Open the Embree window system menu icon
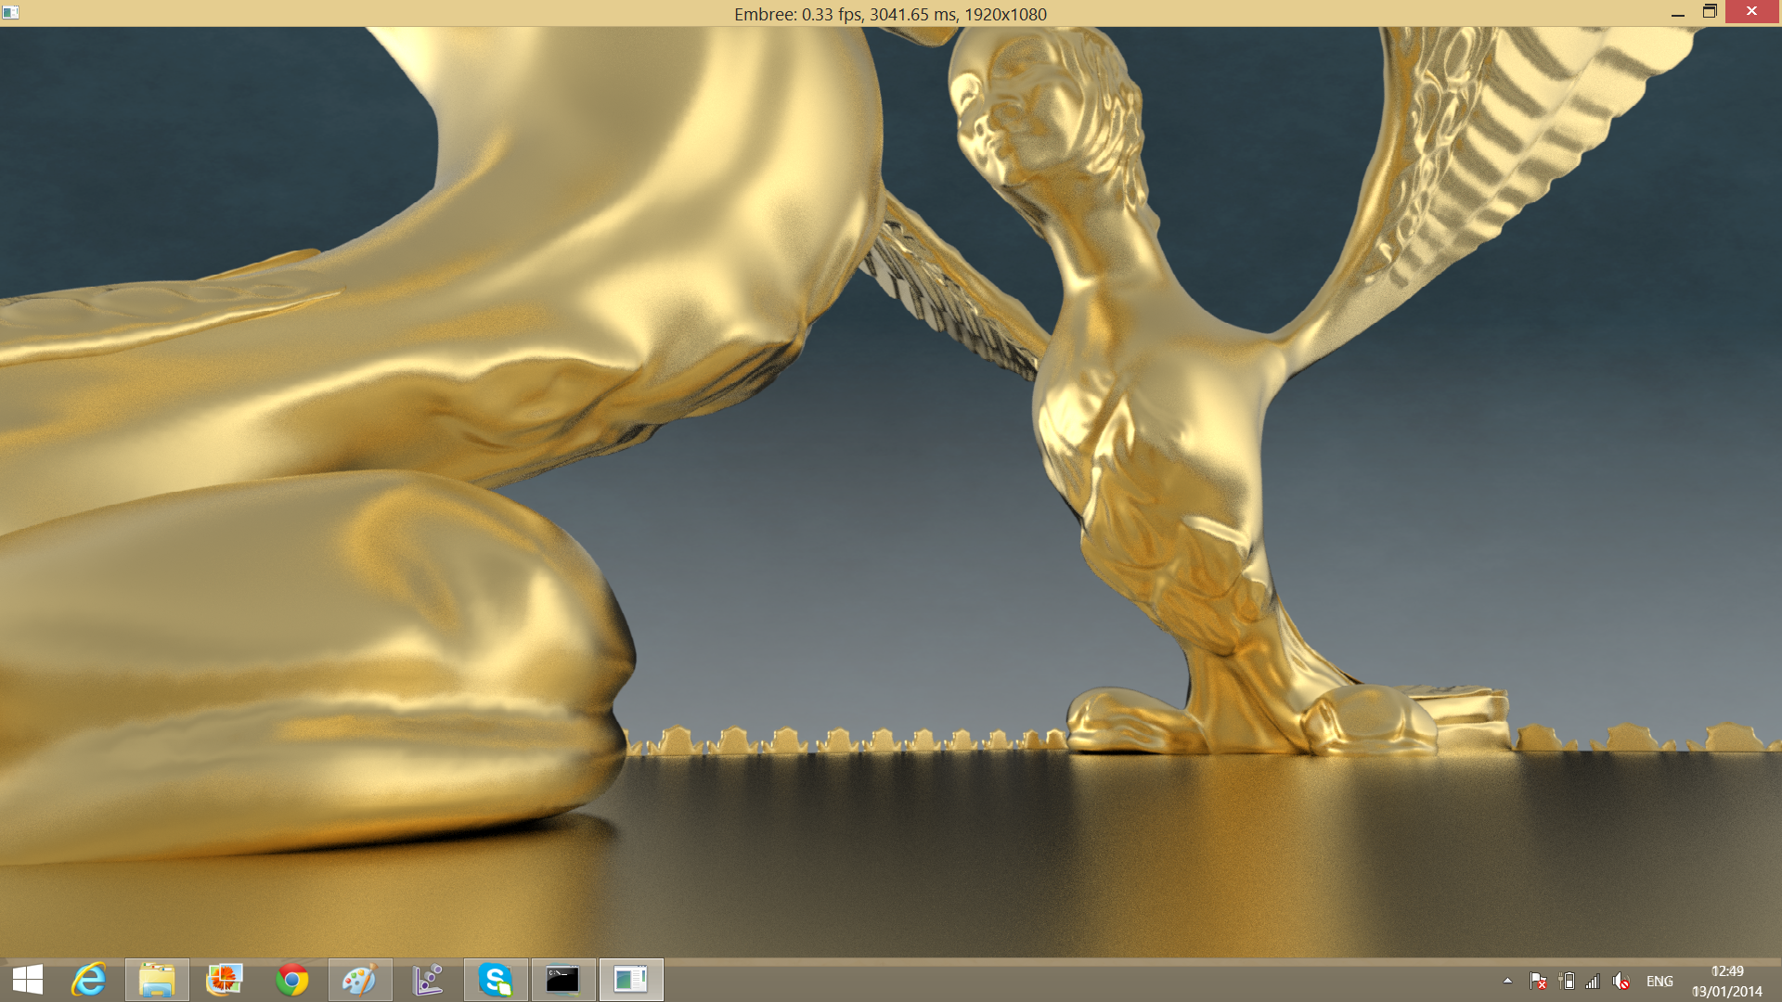Viewport: 1782px width, 1002px height. (10, 13)
